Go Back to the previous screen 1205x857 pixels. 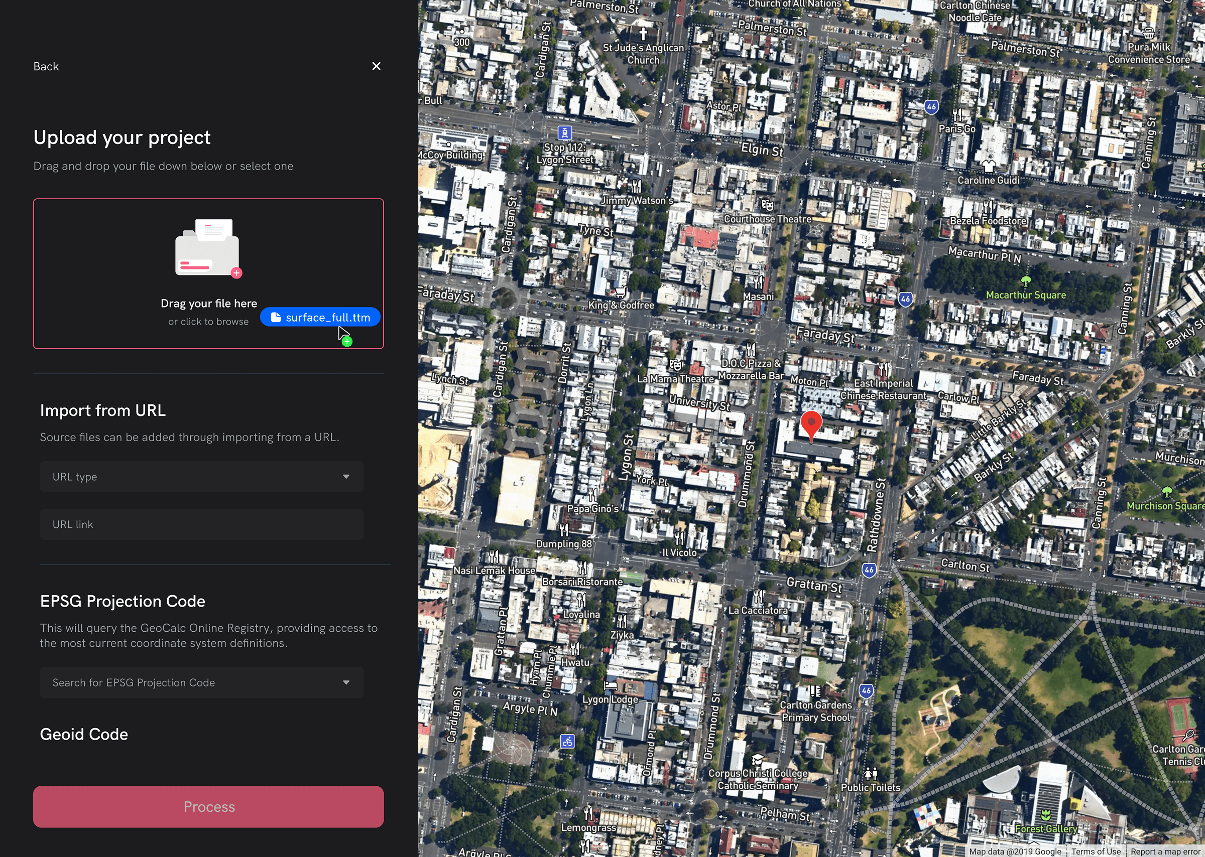click(46, 67)
